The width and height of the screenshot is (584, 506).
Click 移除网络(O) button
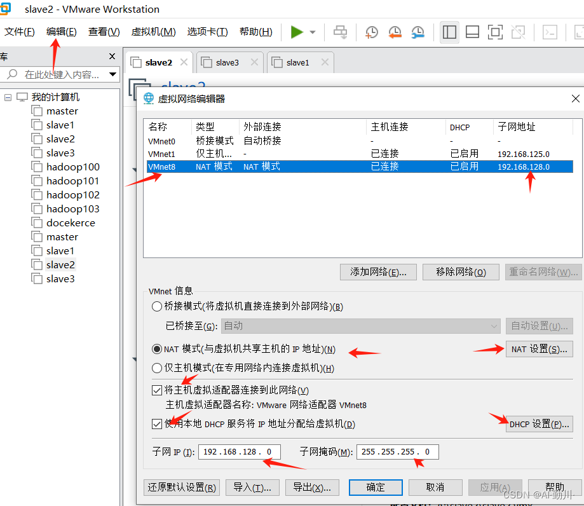[x=461, y=272]
